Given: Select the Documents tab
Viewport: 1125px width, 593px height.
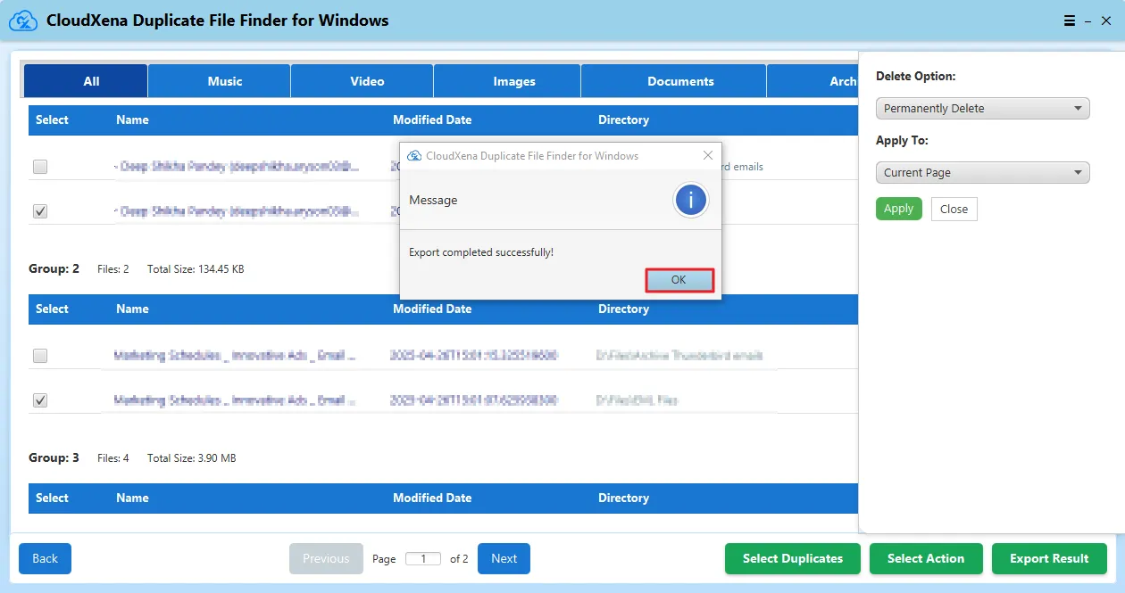Looking at the screenshot, I should (x=680, y=81).
